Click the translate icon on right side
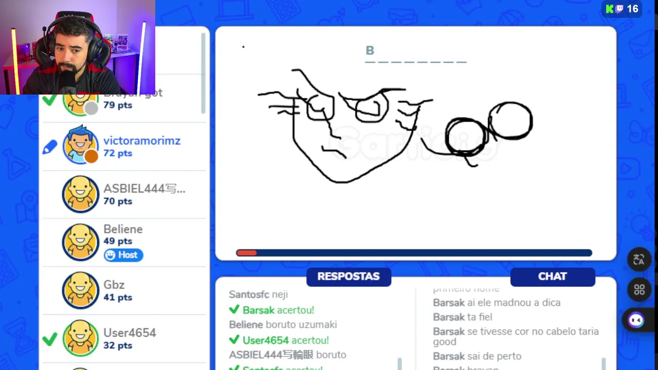The image size is (658, 370). tap(639, 260)
